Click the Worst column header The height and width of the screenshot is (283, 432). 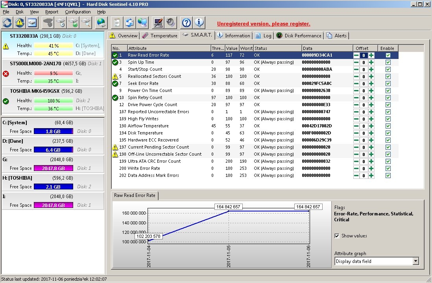tap(246, 48)
